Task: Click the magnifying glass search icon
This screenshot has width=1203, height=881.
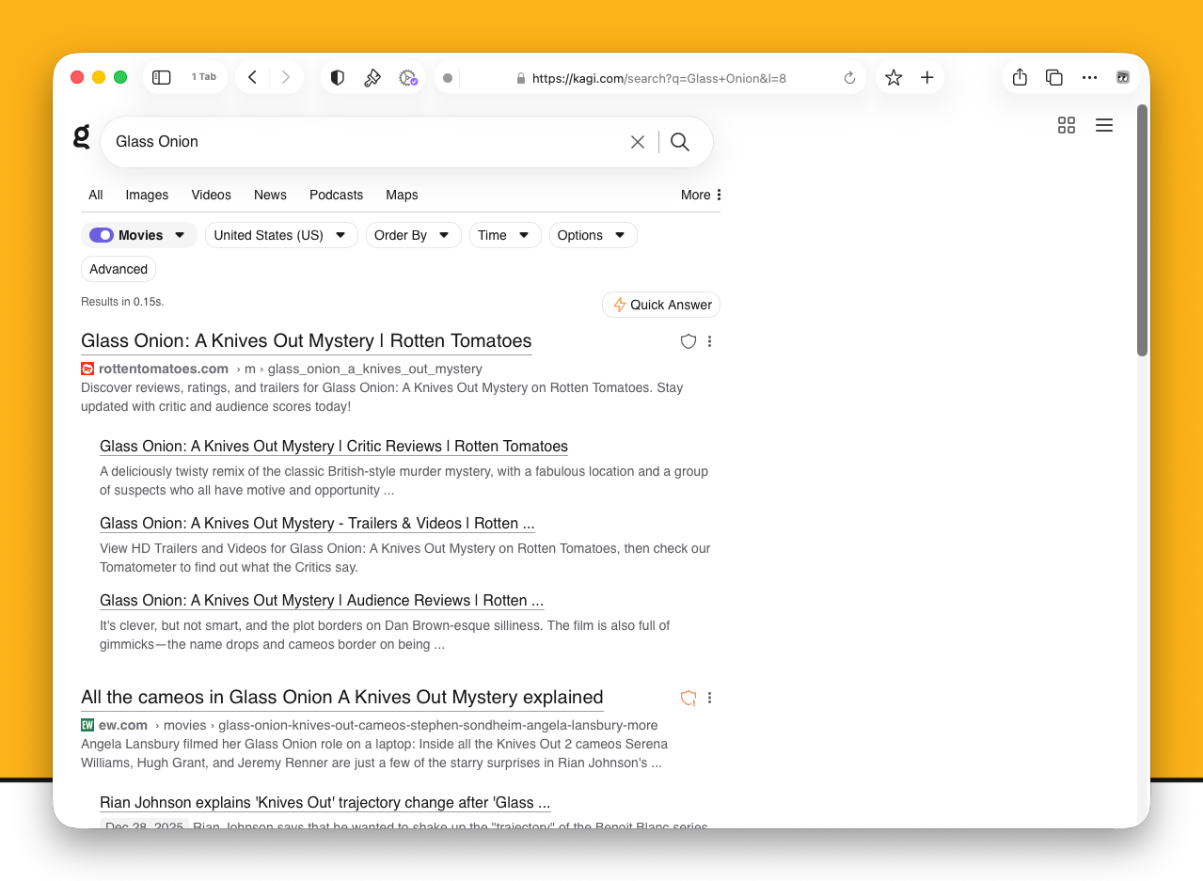Action: tap(680, 142)
